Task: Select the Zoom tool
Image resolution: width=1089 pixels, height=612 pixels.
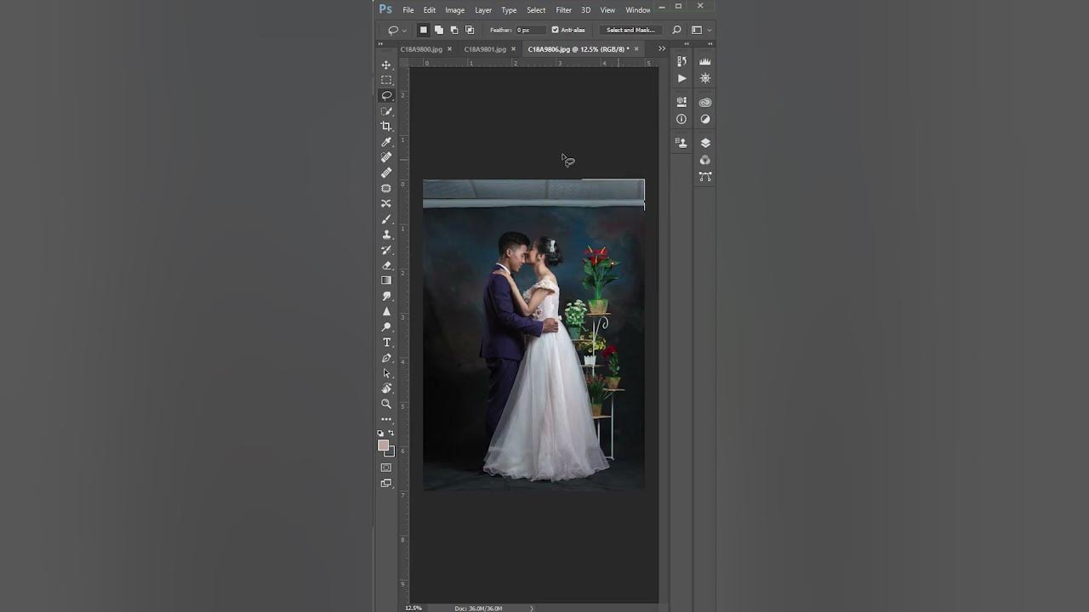Action: [386, 405]
